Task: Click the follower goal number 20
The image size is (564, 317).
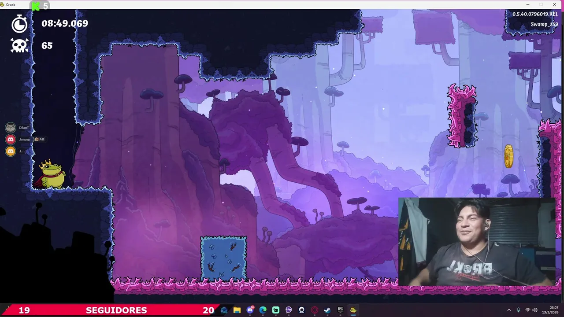Action: (x=208, y=310)
